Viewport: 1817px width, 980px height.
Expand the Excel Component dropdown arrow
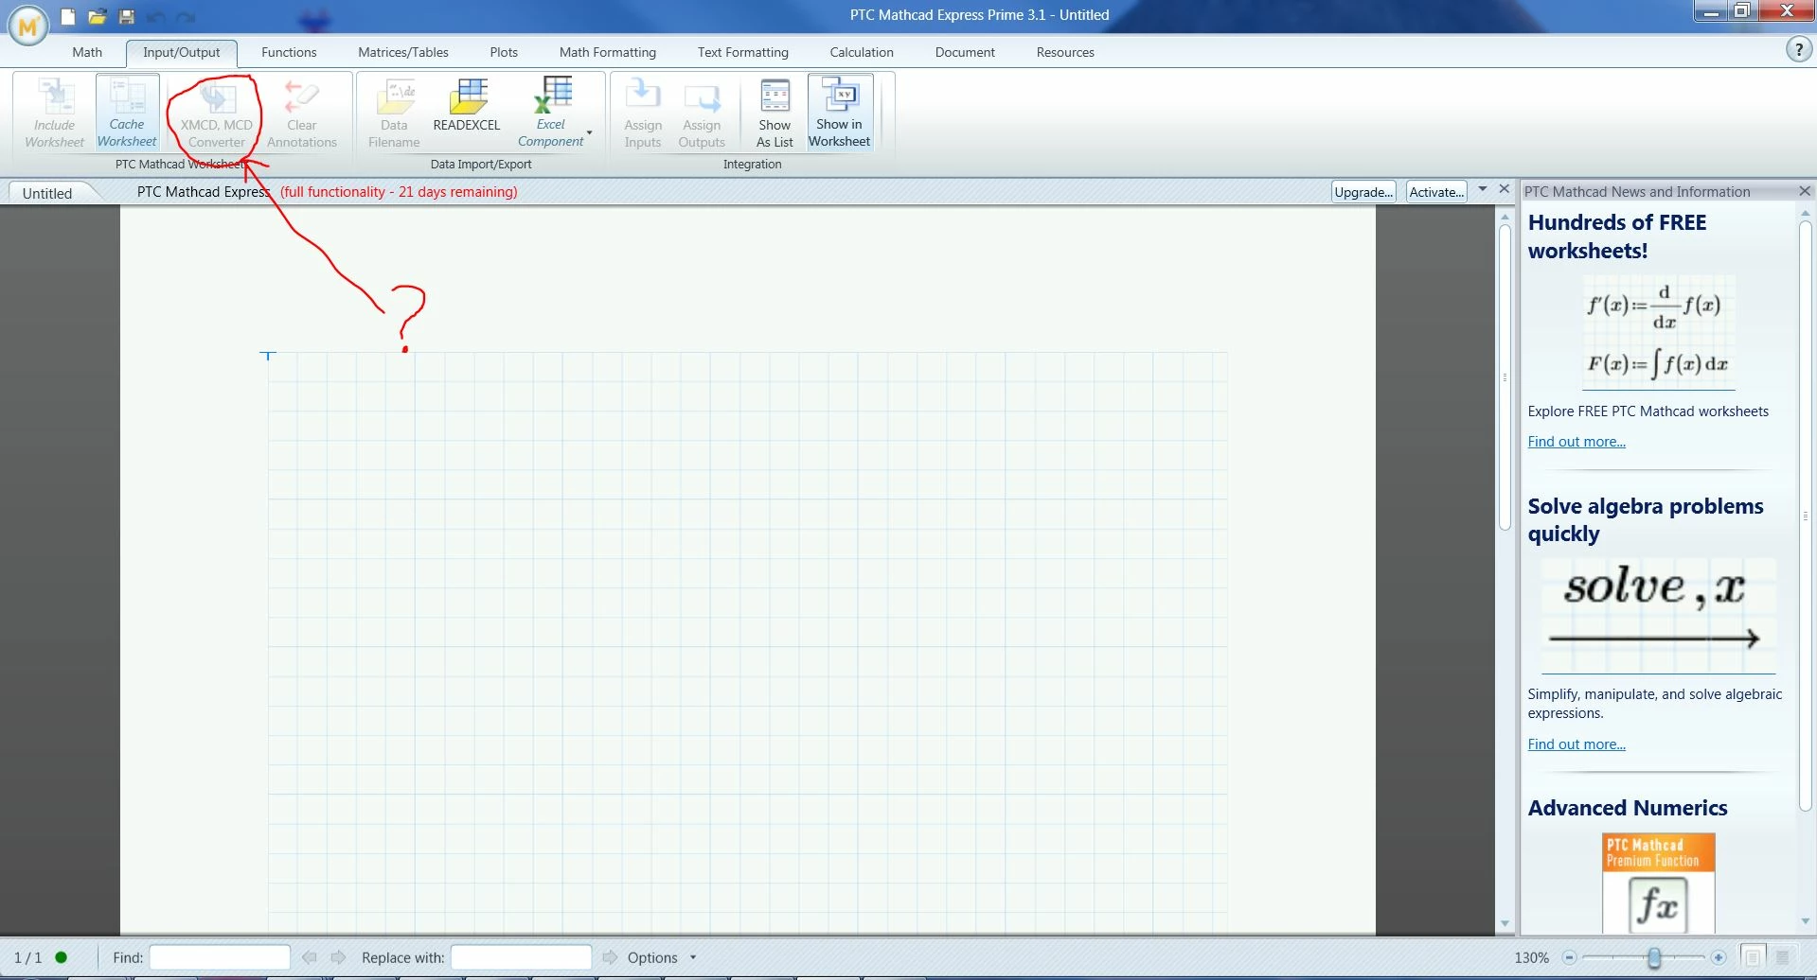[590, 132]
